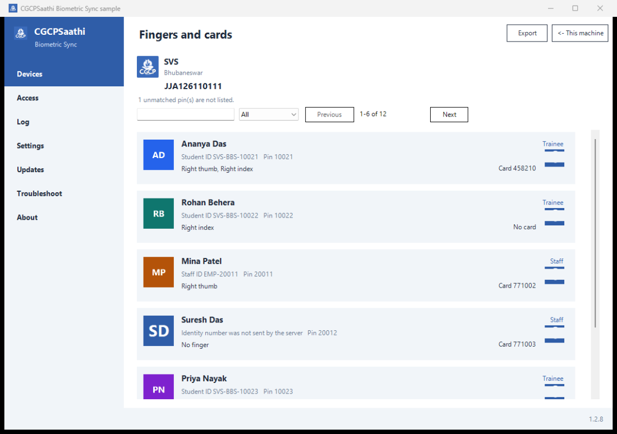
Task: Focus the search box above the list
Action: [x=186, y=114]
